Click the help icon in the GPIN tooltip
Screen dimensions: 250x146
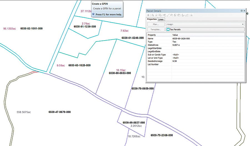(93, 14)
